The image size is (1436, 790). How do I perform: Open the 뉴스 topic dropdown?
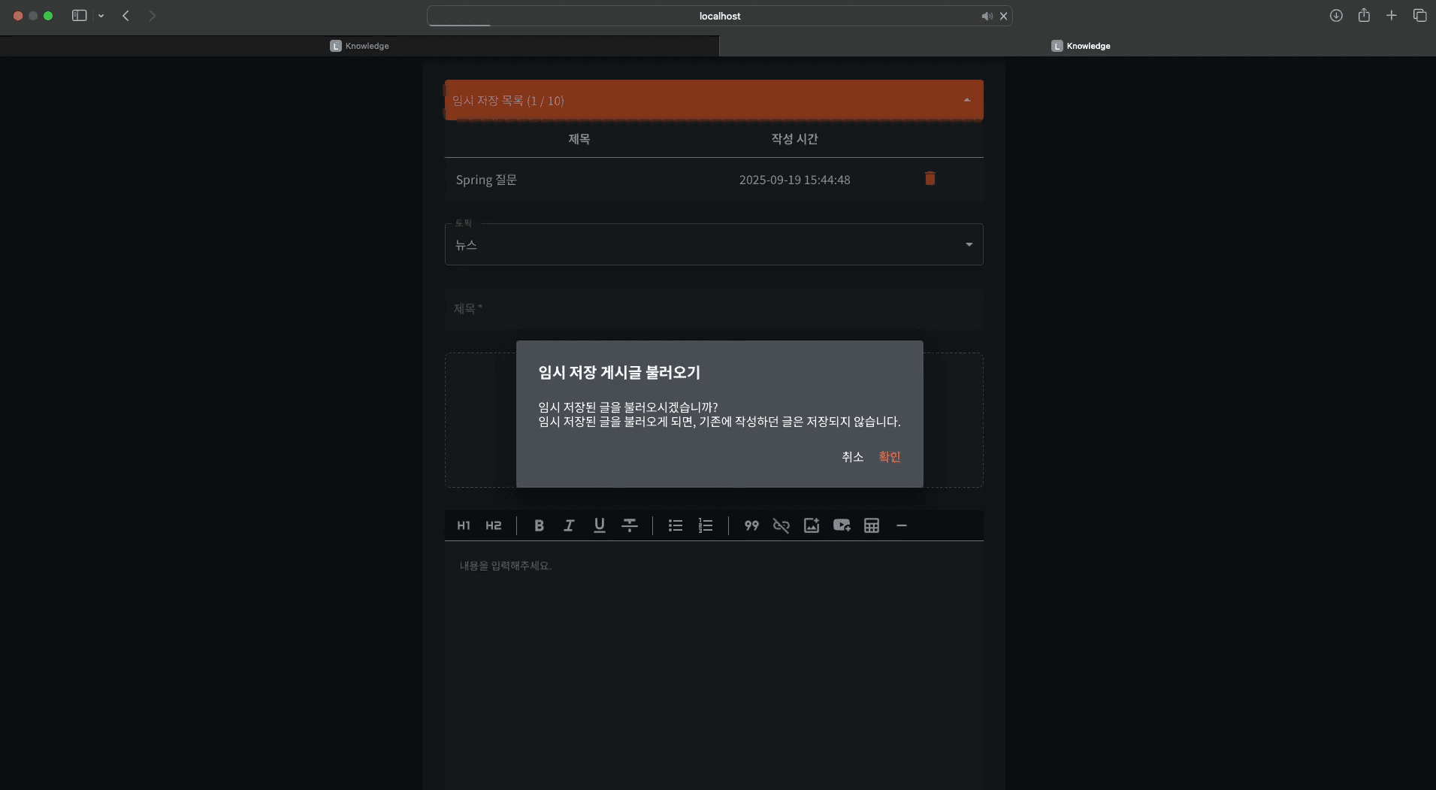coord(968,244)
